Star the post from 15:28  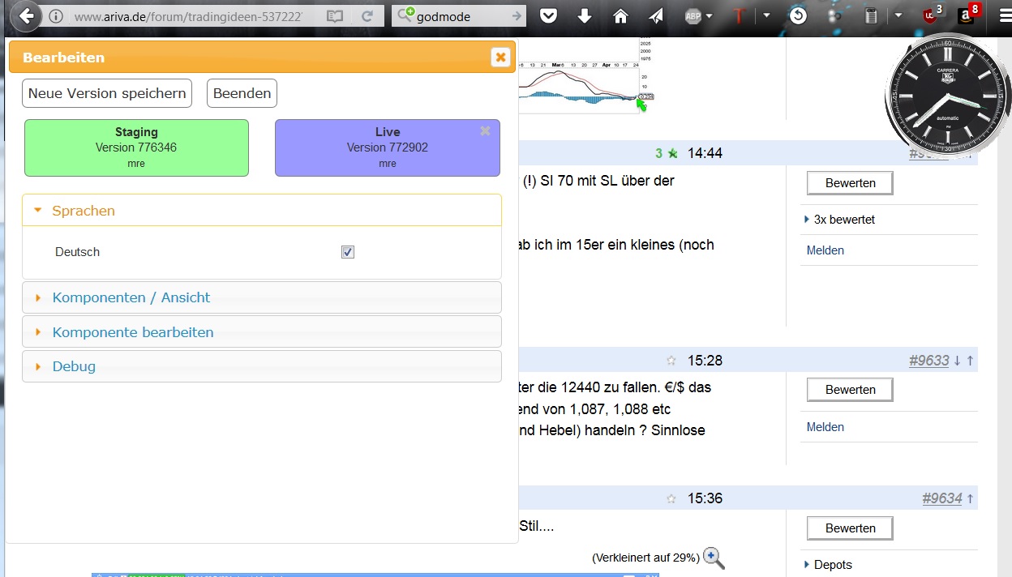(x=671, y=360)
